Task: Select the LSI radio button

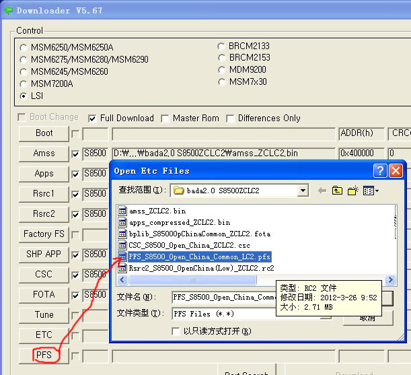Action: (x=24, y=96)
